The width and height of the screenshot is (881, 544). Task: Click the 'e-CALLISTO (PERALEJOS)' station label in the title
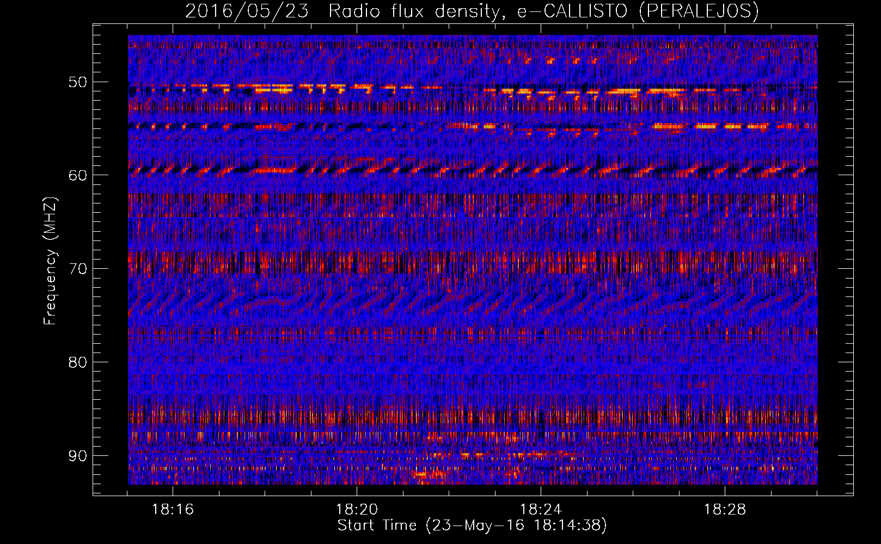[x=638, y=11]
